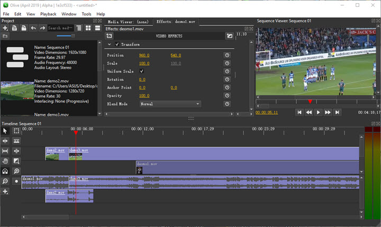Open the Playback menu
The height and width of the screenshot is (227, 381).
click(48, 14)
